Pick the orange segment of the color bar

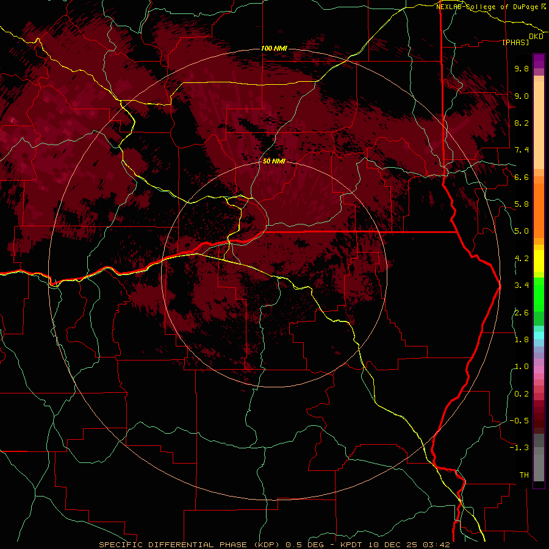539,210
